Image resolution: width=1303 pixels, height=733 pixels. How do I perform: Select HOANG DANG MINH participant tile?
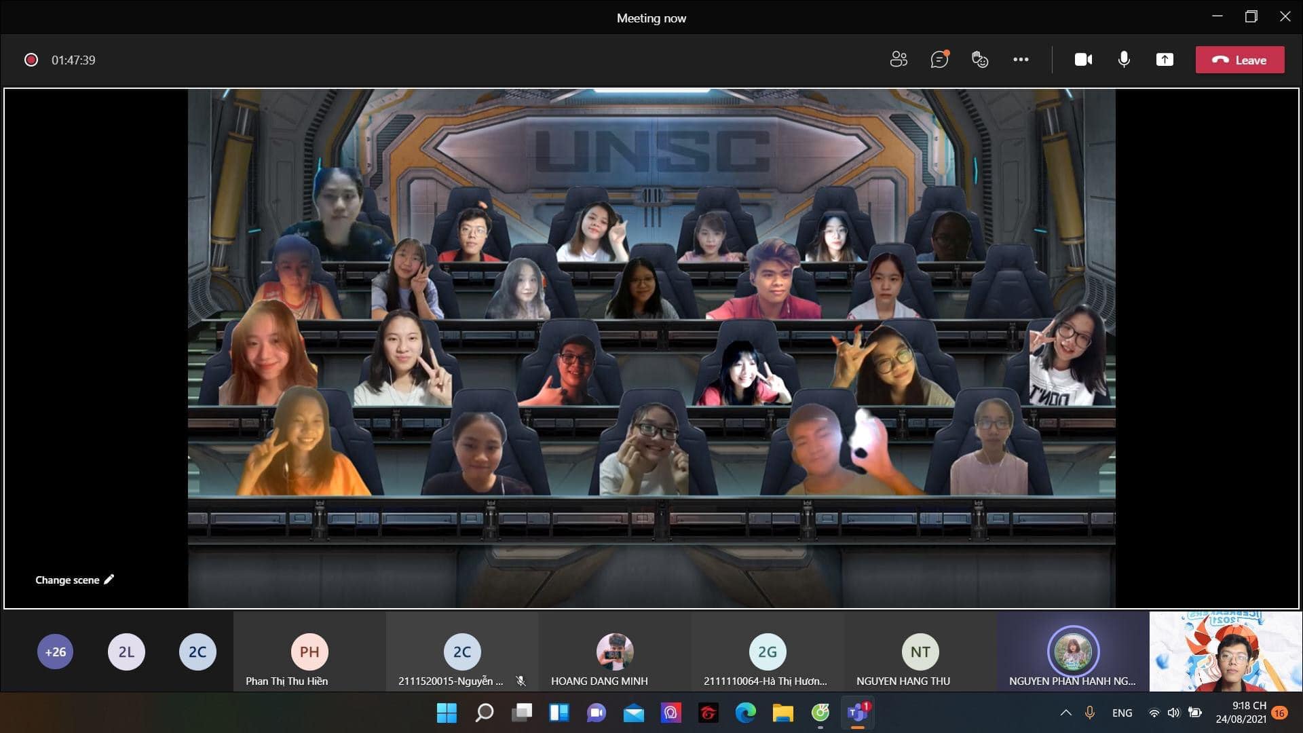[615, 652]
